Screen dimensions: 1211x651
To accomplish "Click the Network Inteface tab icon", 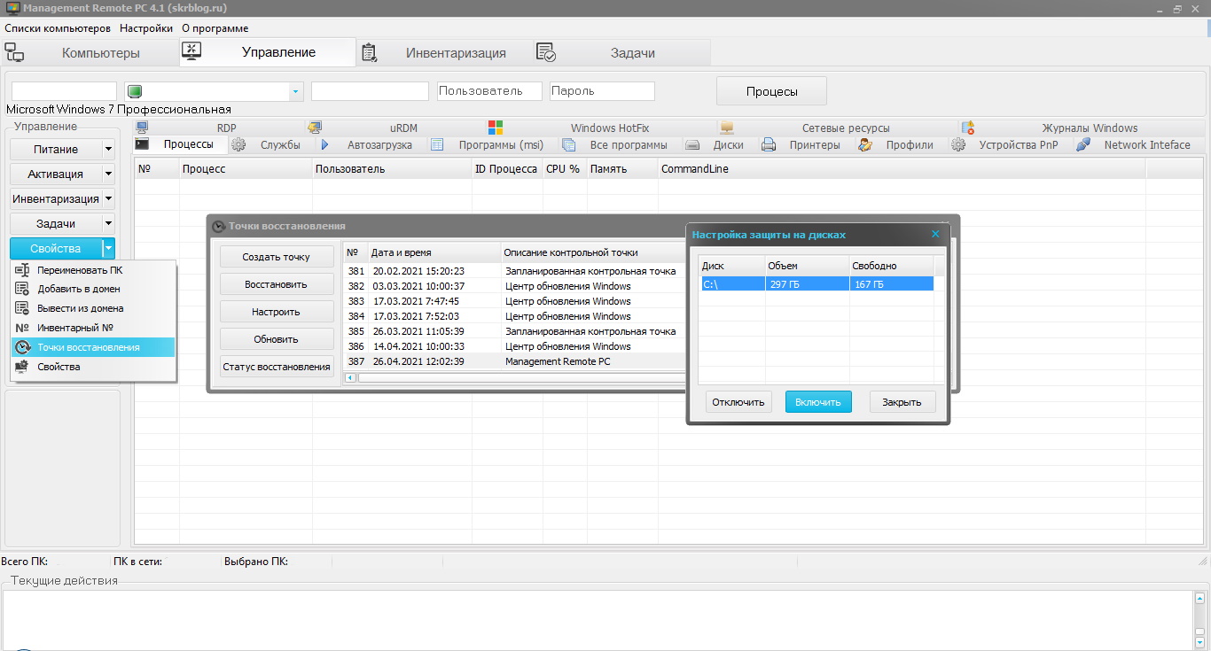I will point(1083,144).
